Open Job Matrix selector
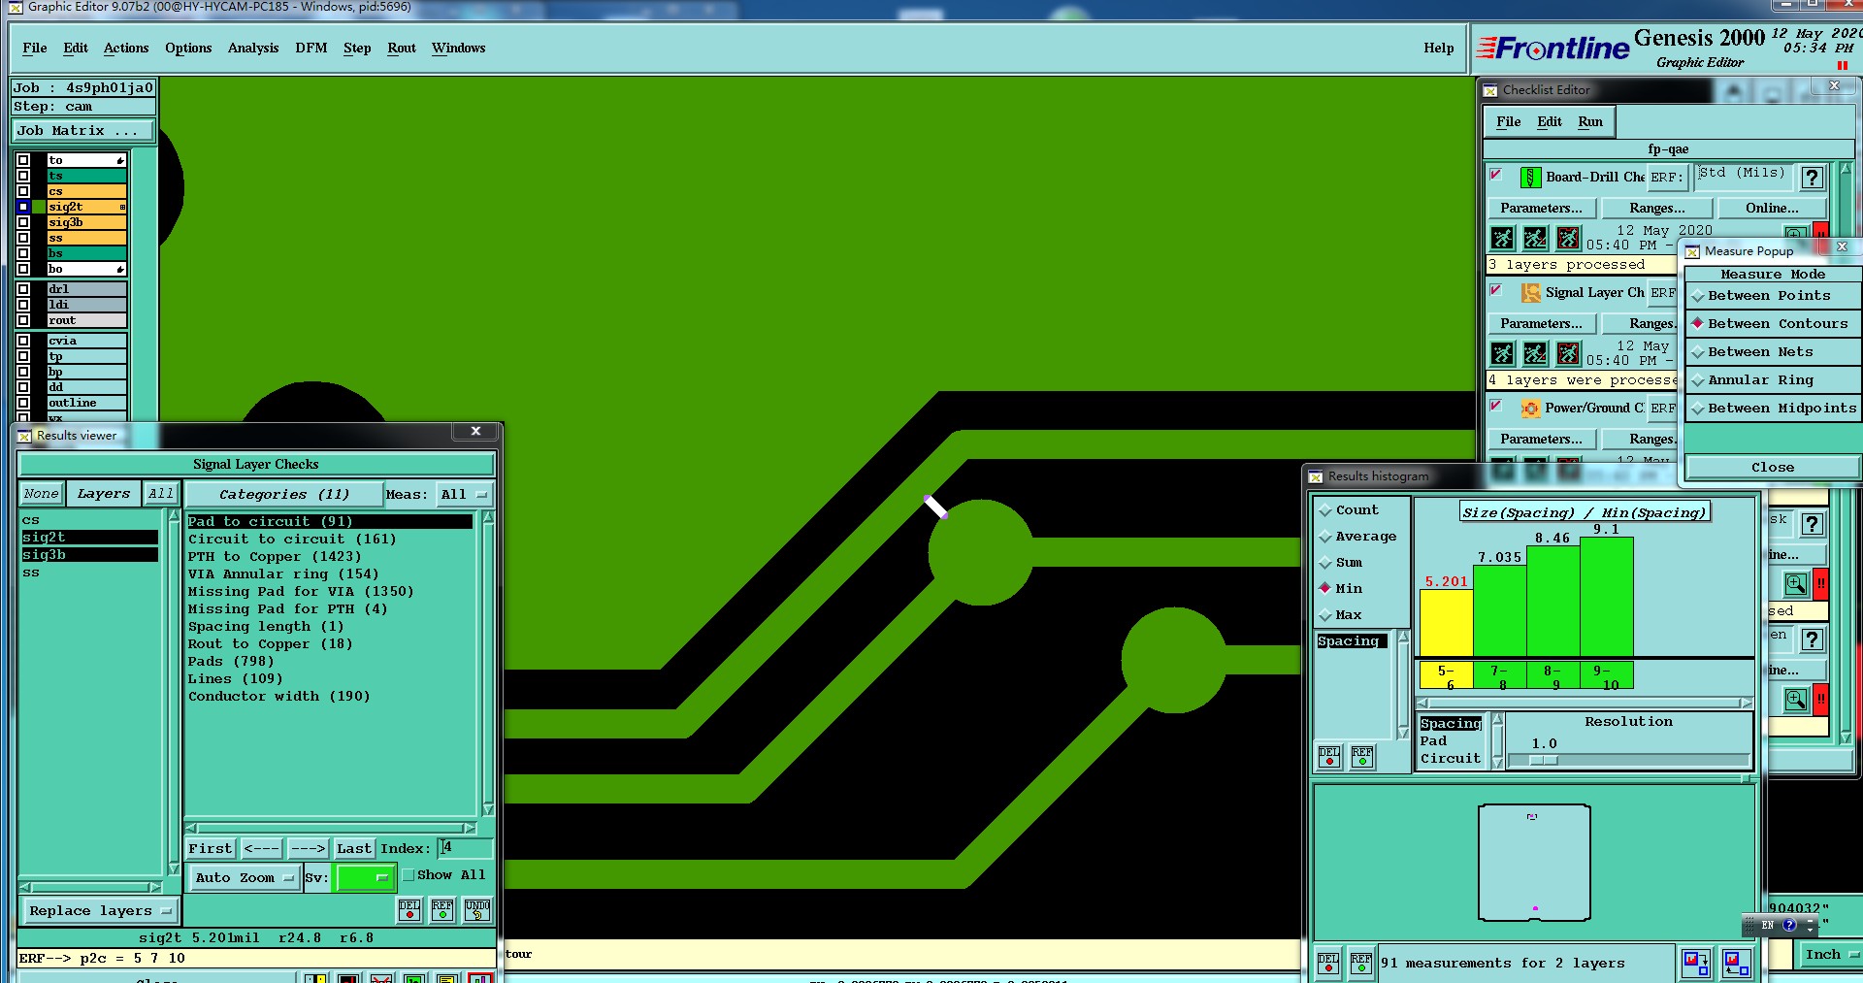Image resolution: width=1863 pixels, height=983 pixels. point(83,130)
